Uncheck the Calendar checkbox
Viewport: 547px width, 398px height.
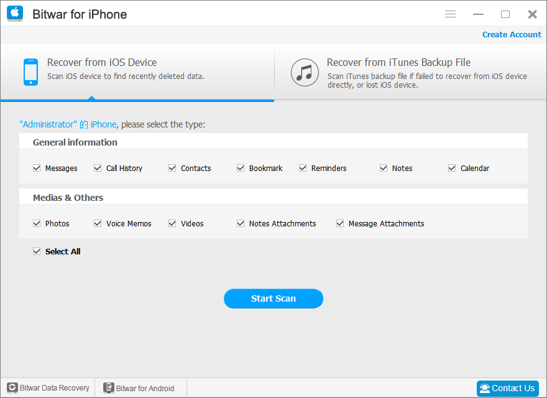(452, 168)
